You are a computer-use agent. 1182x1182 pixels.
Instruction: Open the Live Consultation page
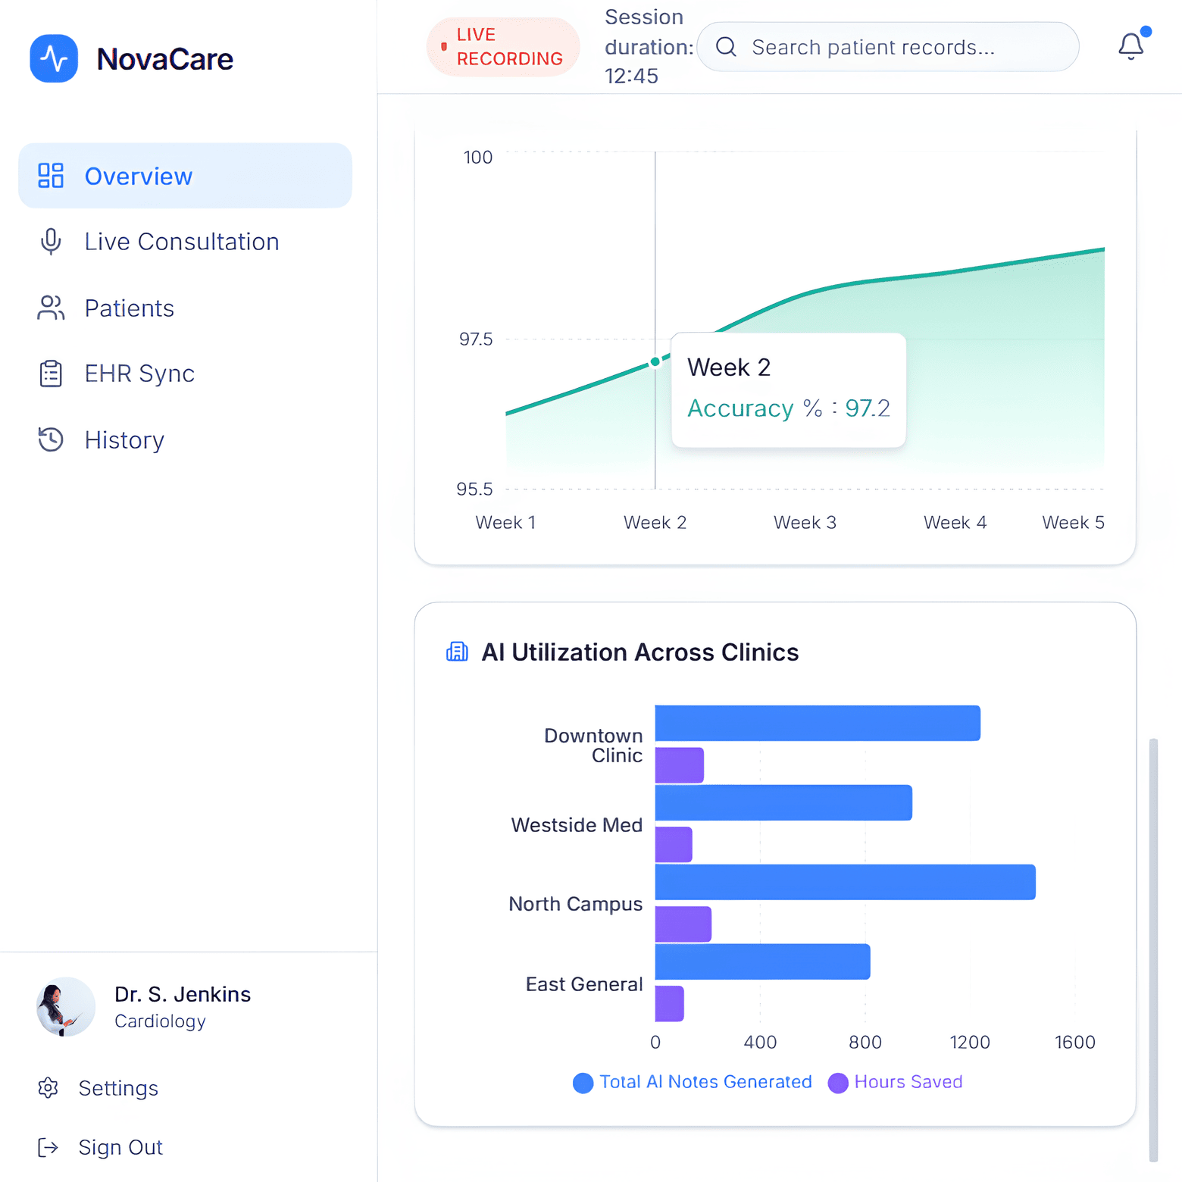pyautogui.click(x=182, y=242)
